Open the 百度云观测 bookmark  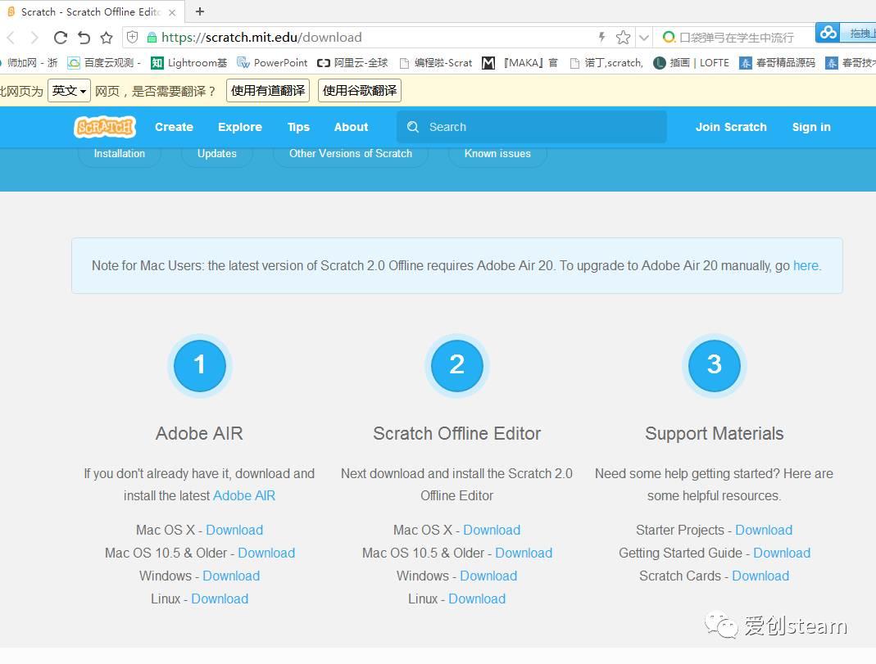coord(104,62)
